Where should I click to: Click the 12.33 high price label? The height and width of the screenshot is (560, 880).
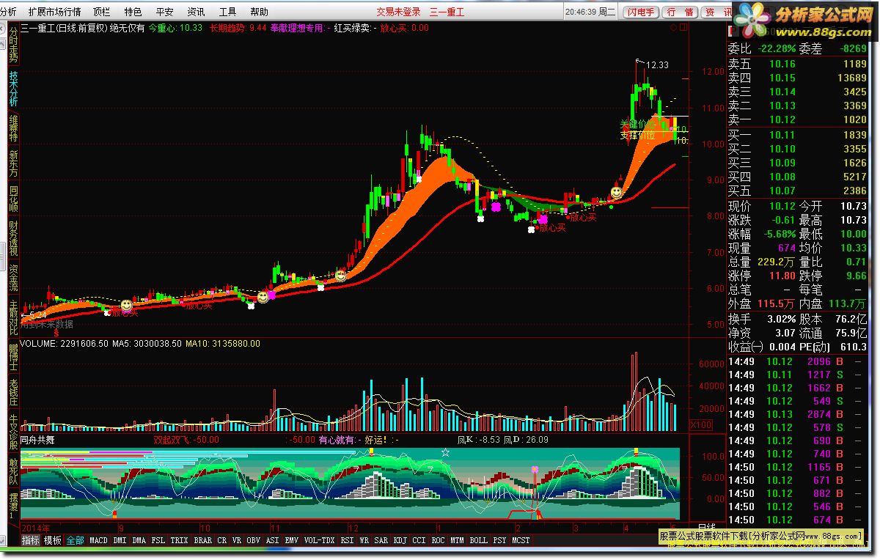click(x=658, y=65)
